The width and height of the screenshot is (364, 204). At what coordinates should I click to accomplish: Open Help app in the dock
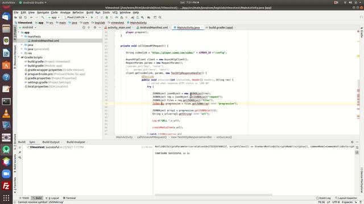pyautogui.click(x=6, y=77)
